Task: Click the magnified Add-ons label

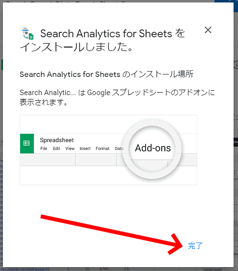Action: [x=153, y=148]
